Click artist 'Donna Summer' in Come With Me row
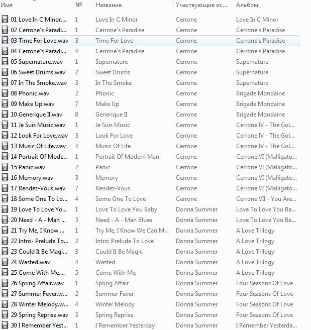Screen dimensions: 311x330 196,273
